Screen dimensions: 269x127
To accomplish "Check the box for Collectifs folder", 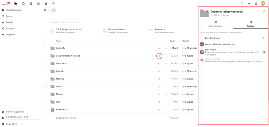I will [46, 48].
